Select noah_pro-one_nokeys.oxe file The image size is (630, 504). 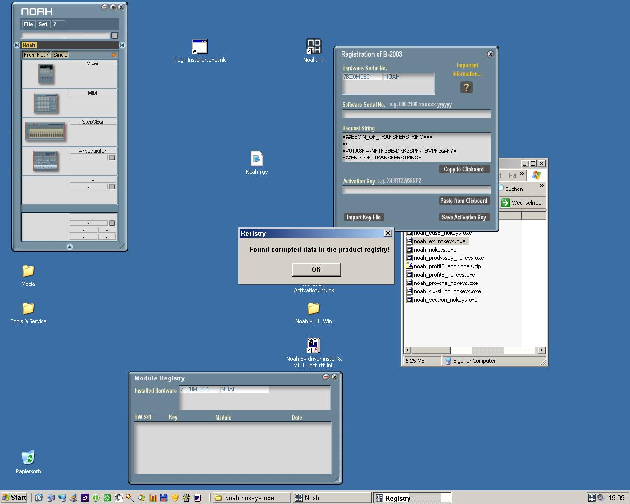click(442, 283)
